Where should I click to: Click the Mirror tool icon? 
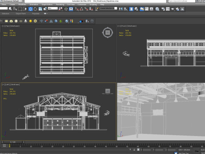tap(121, 9)
